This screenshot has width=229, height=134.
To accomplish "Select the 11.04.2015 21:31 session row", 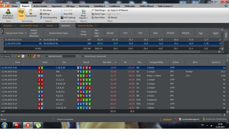I will 112,40.
